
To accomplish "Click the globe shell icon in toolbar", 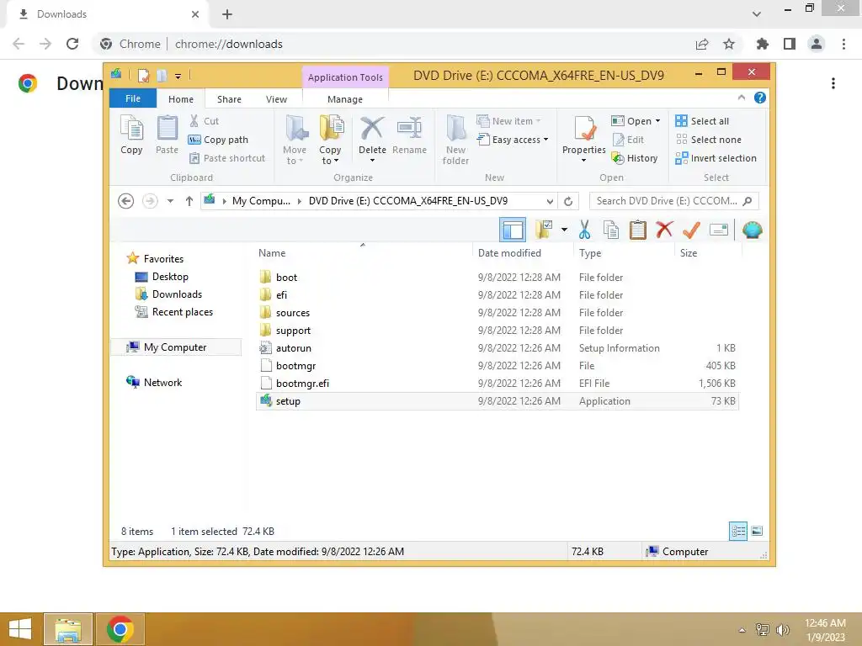I will [752, 230].
